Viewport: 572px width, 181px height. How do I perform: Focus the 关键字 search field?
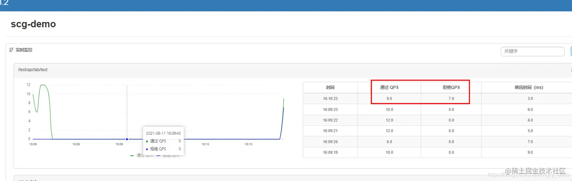(x=533, y=51)
